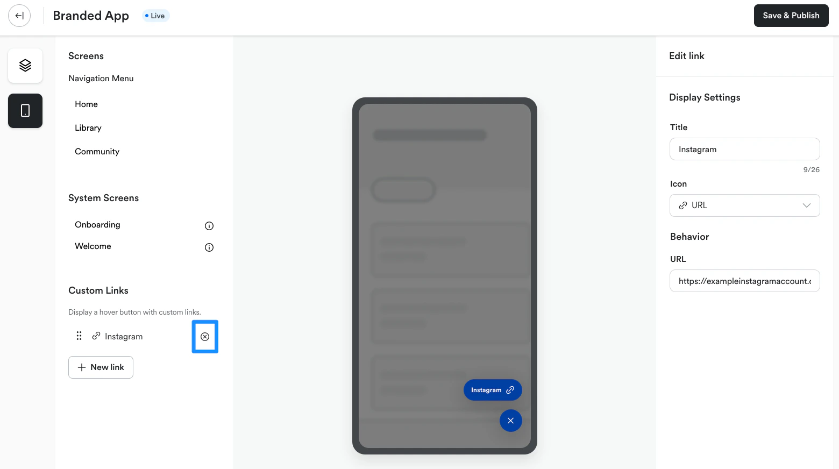Open the Onboarding system screen
The height and width of the screenshot is (469, 839).
point(97,225)
